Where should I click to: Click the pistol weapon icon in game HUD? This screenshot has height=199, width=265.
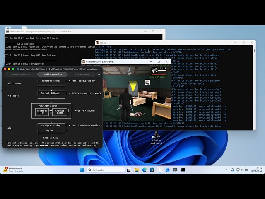coord(154,70)
